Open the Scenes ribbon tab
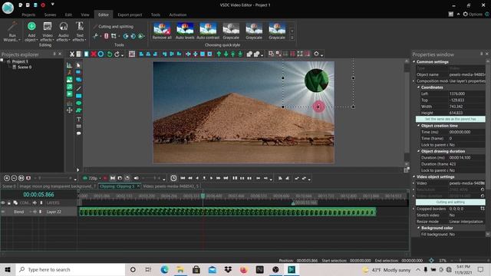This screenshot has width=491, height=276. coord(50,15)
